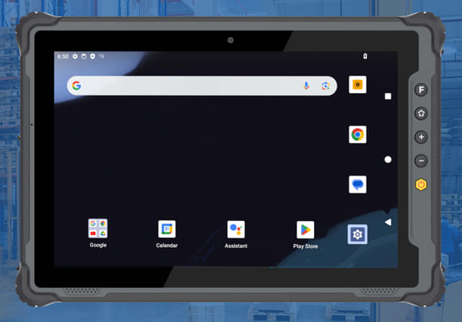462x322 pixels.
Task: Click the physical home key
Action: click(421, 113)
